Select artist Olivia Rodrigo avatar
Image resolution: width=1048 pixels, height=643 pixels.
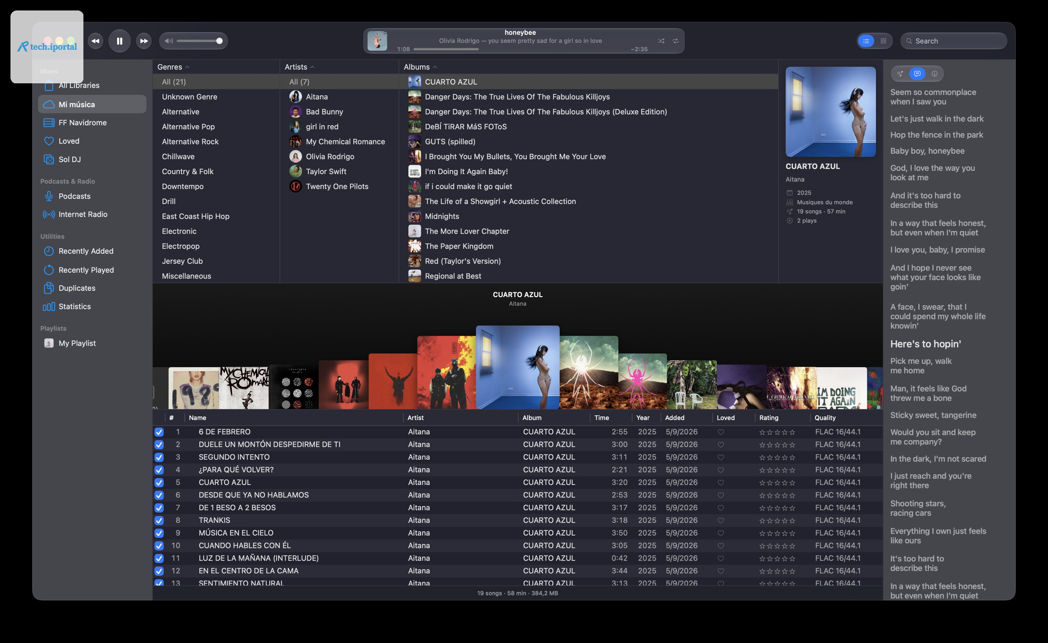tap(296, 157)
